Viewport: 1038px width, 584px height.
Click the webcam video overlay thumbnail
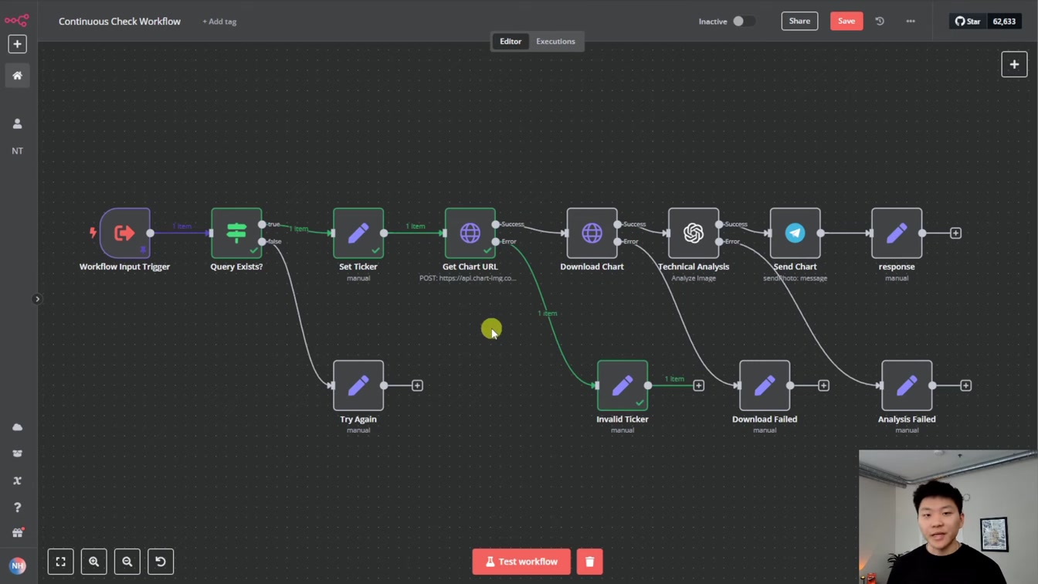point(948,517)
